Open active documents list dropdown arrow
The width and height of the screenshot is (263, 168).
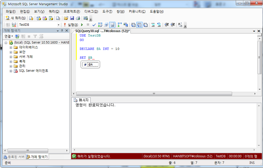tap(254, 31)
